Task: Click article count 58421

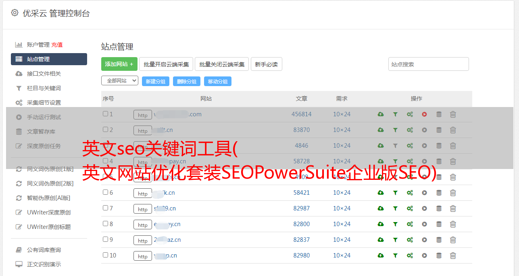Action: point(302,193)
